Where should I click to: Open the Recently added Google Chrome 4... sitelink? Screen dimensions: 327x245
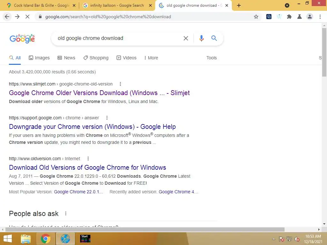[179, 192]
